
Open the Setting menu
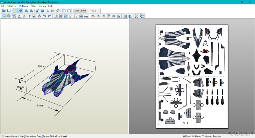42,6
